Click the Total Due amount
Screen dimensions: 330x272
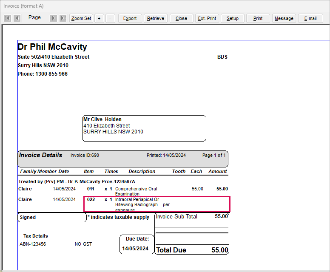pyautogui.click(x=220, y=250)
